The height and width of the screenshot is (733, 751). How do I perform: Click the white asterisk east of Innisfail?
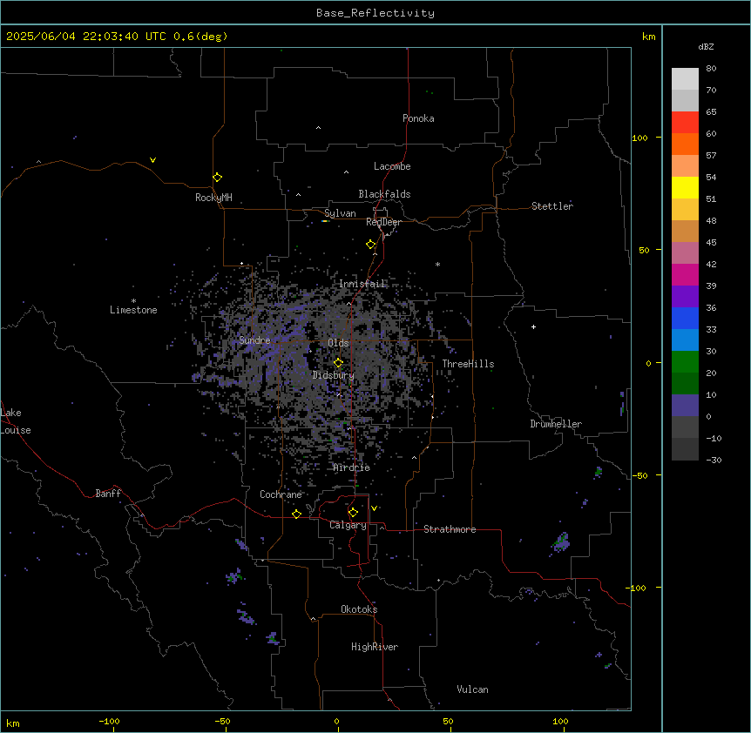pyautogui.click(x=437, y=264)
